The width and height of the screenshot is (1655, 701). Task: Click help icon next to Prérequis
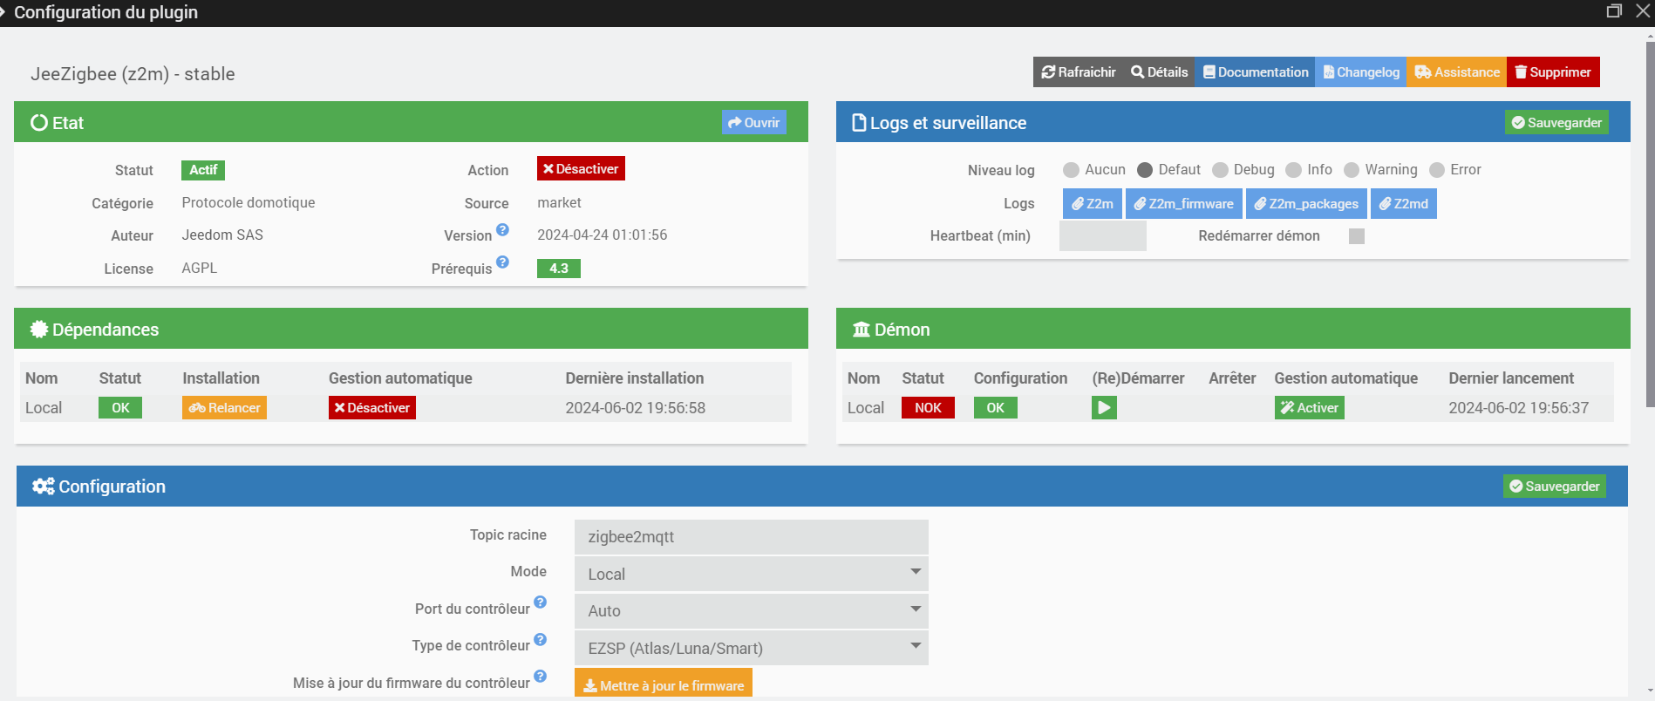(x=502, y=262)
